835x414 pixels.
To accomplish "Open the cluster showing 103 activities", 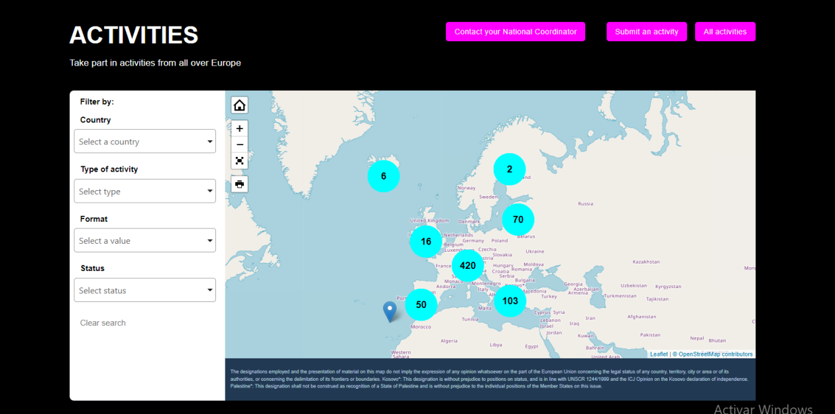I will (510, 301).
